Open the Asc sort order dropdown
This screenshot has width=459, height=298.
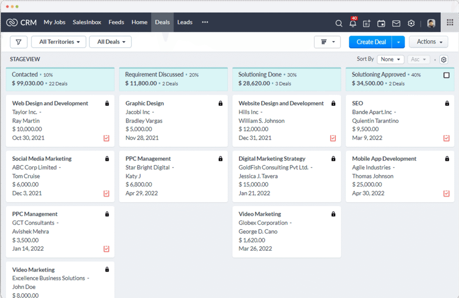[x=418, y=60]
